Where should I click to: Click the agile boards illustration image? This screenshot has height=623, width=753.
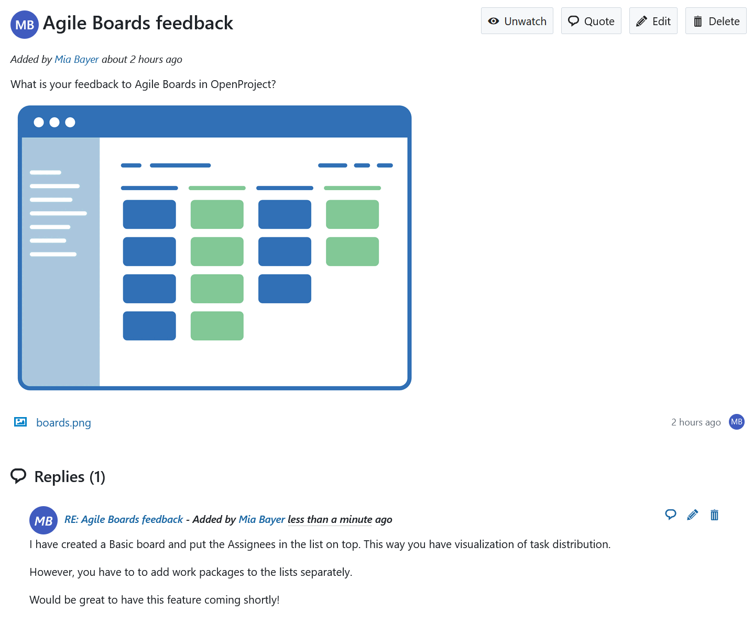[x=214, y=248]
